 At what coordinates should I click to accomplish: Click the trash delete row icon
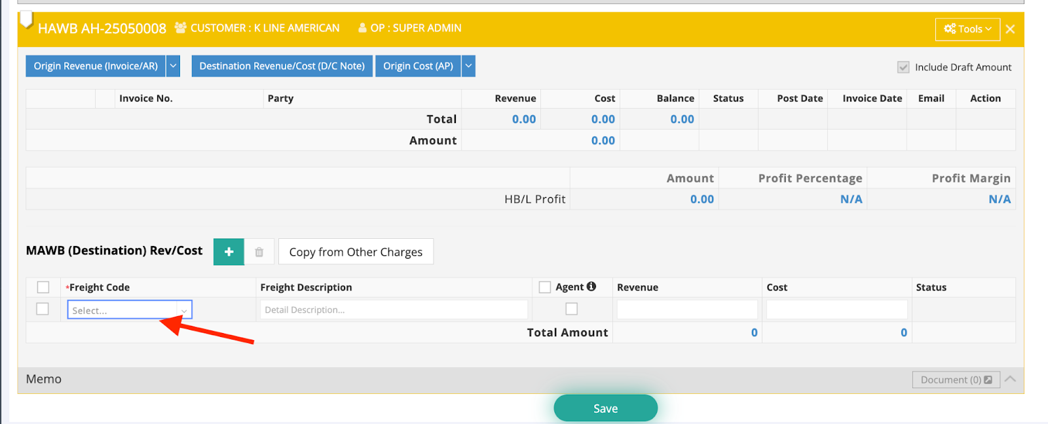tap(259, 252)
